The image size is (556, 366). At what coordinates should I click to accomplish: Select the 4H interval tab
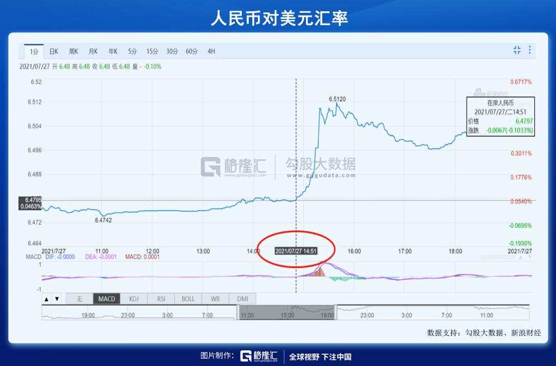[211, 51]
